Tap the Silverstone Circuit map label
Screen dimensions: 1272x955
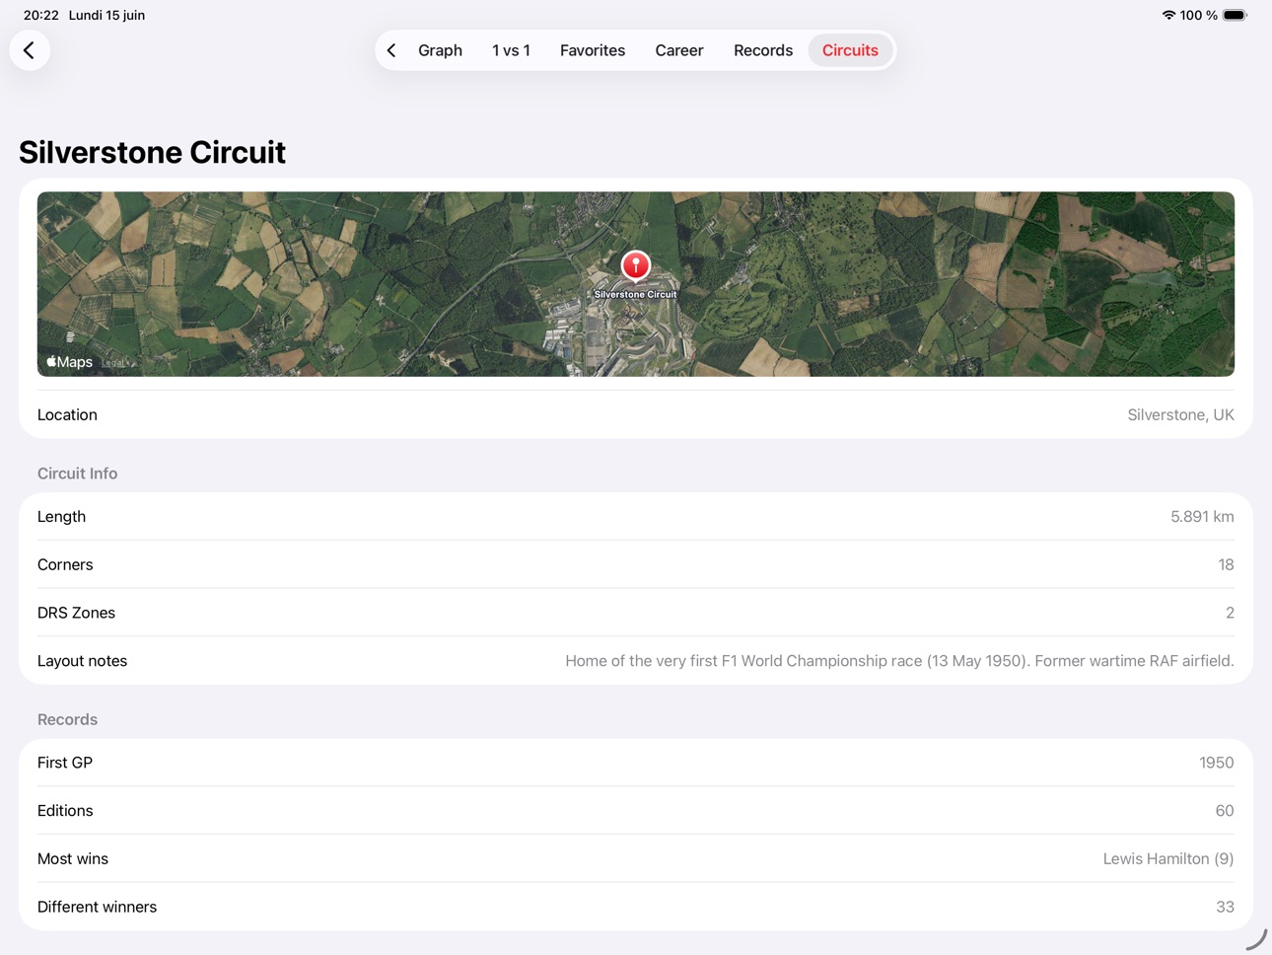pos(636,294)
